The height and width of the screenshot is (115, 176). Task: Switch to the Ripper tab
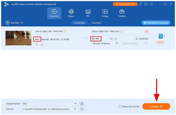coord(71,13)
